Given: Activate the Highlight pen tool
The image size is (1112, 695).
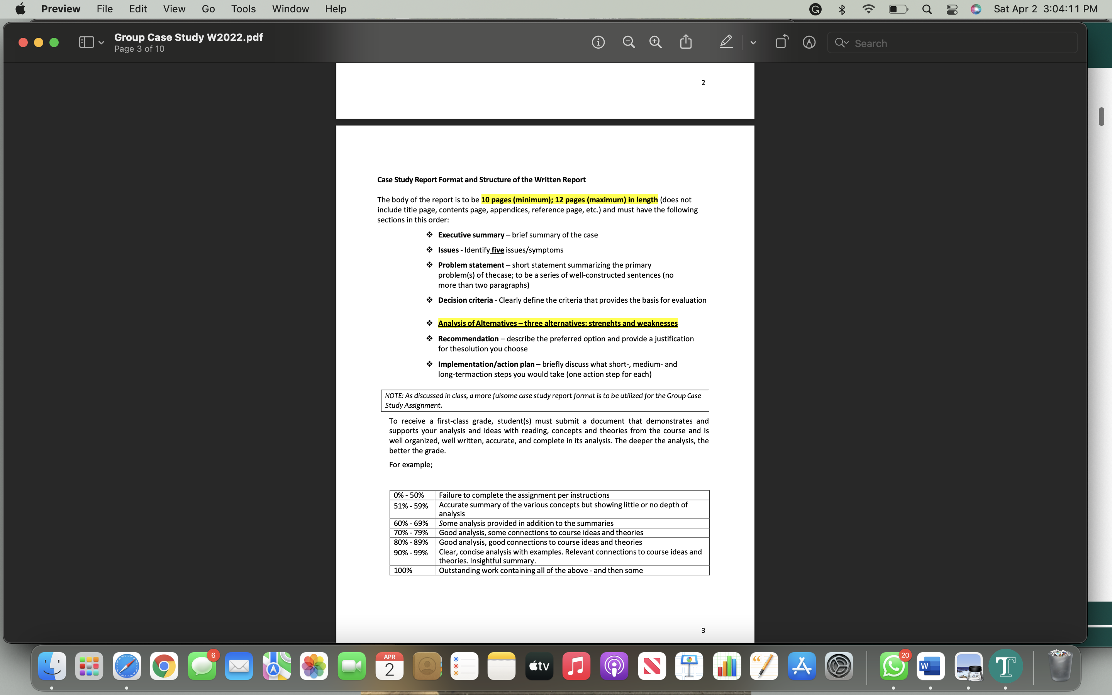Looking at the screenshot, I should pyautogui.click(x=726, y=42).
